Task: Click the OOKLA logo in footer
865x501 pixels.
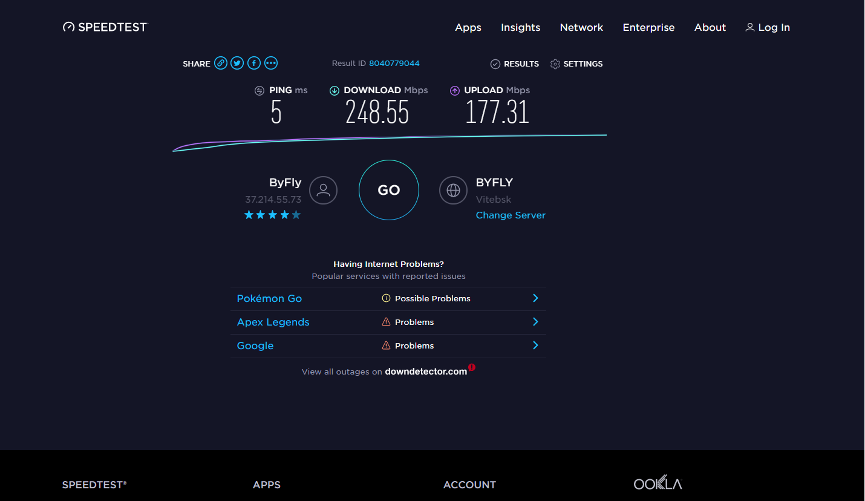Action: pos(658,483)
